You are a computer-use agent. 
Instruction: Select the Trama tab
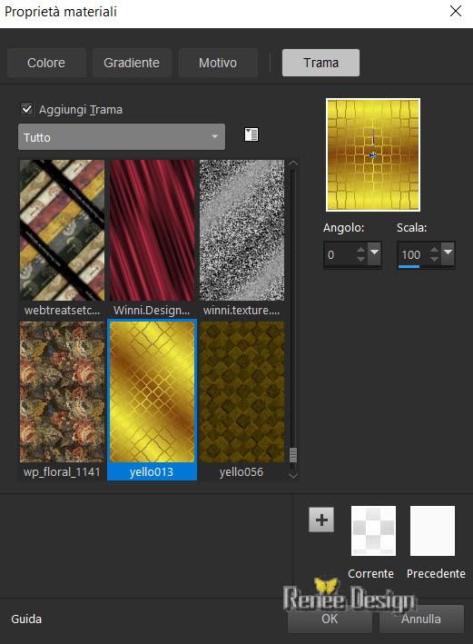click(320, 63)
